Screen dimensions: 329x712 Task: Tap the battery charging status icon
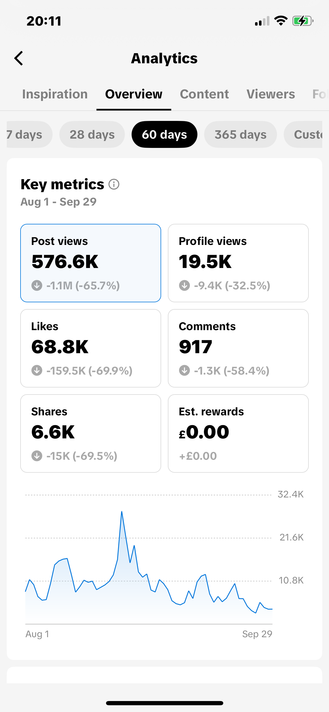click(303, 21)
